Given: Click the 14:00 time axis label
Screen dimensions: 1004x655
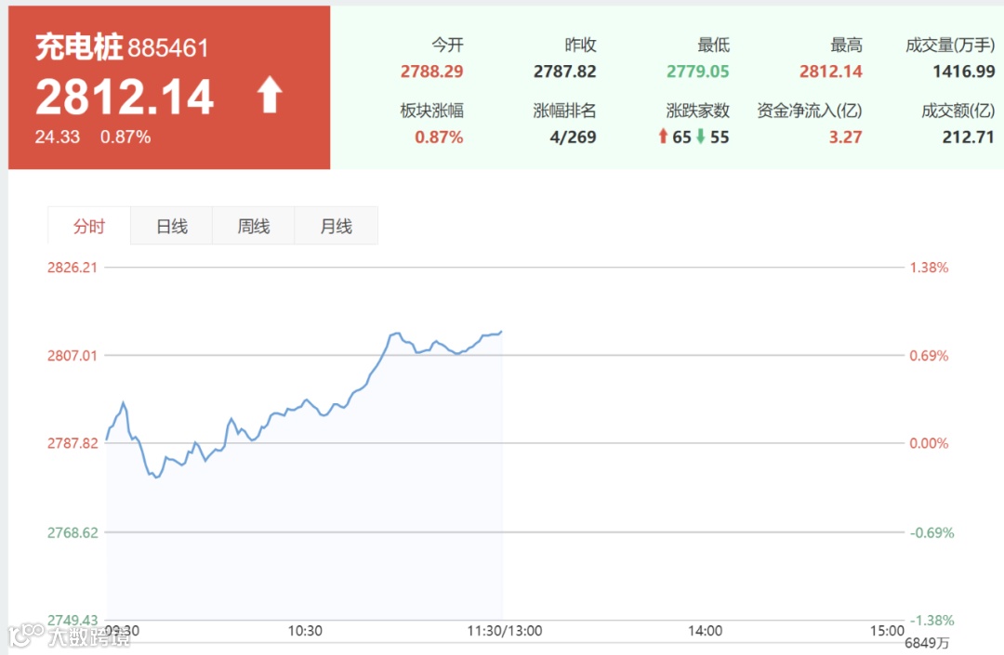Looking at the screenshot, I should pos(705,631).
